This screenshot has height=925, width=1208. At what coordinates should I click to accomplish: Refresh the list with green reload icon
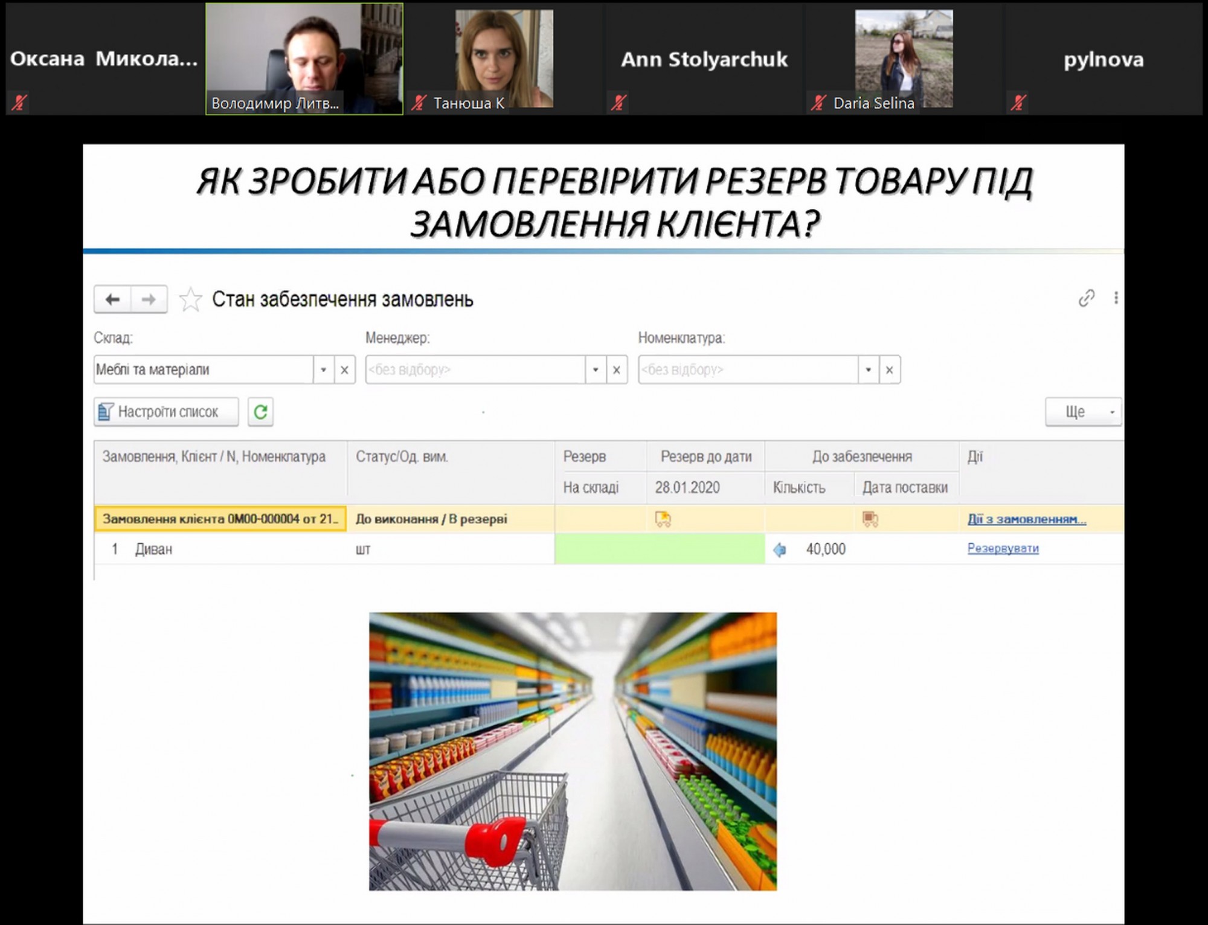260,412
